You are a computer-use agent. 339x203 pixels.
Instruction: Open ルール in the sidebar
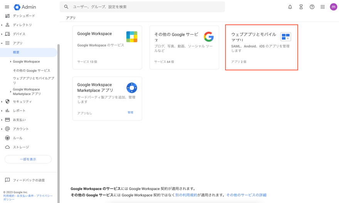click(18, 138)
